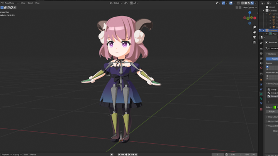Click the Pose Position button

click(272, 59)
